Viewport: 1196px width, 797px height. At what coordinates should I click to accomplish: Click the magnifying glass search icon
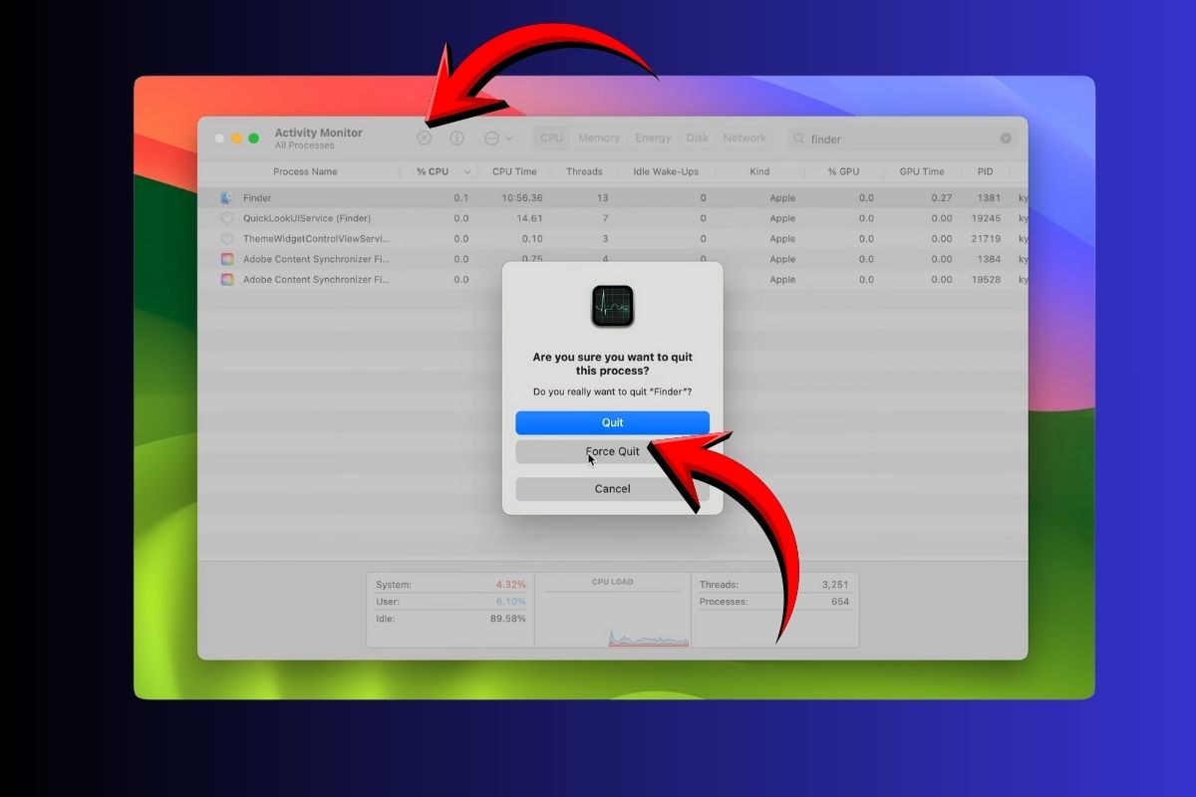pyautogui.click(x=799, y=138)
